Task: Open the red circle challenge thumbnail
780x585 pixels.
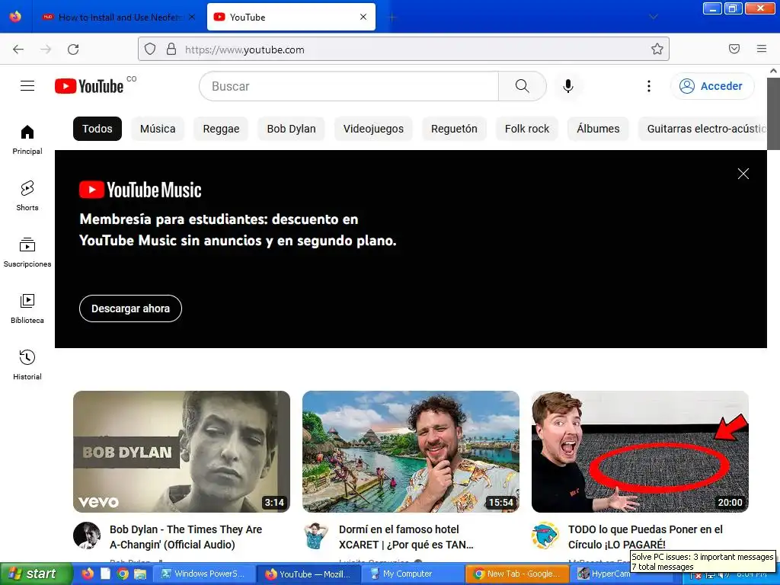Action: click(640, 452)
